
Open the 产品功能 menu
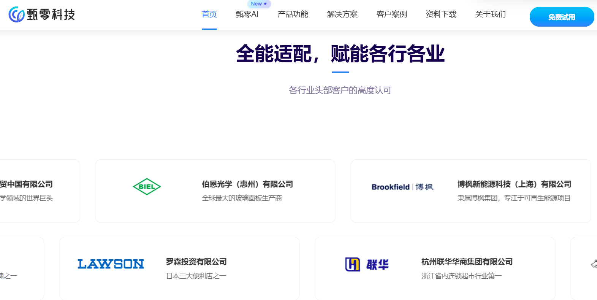[293, 14]
